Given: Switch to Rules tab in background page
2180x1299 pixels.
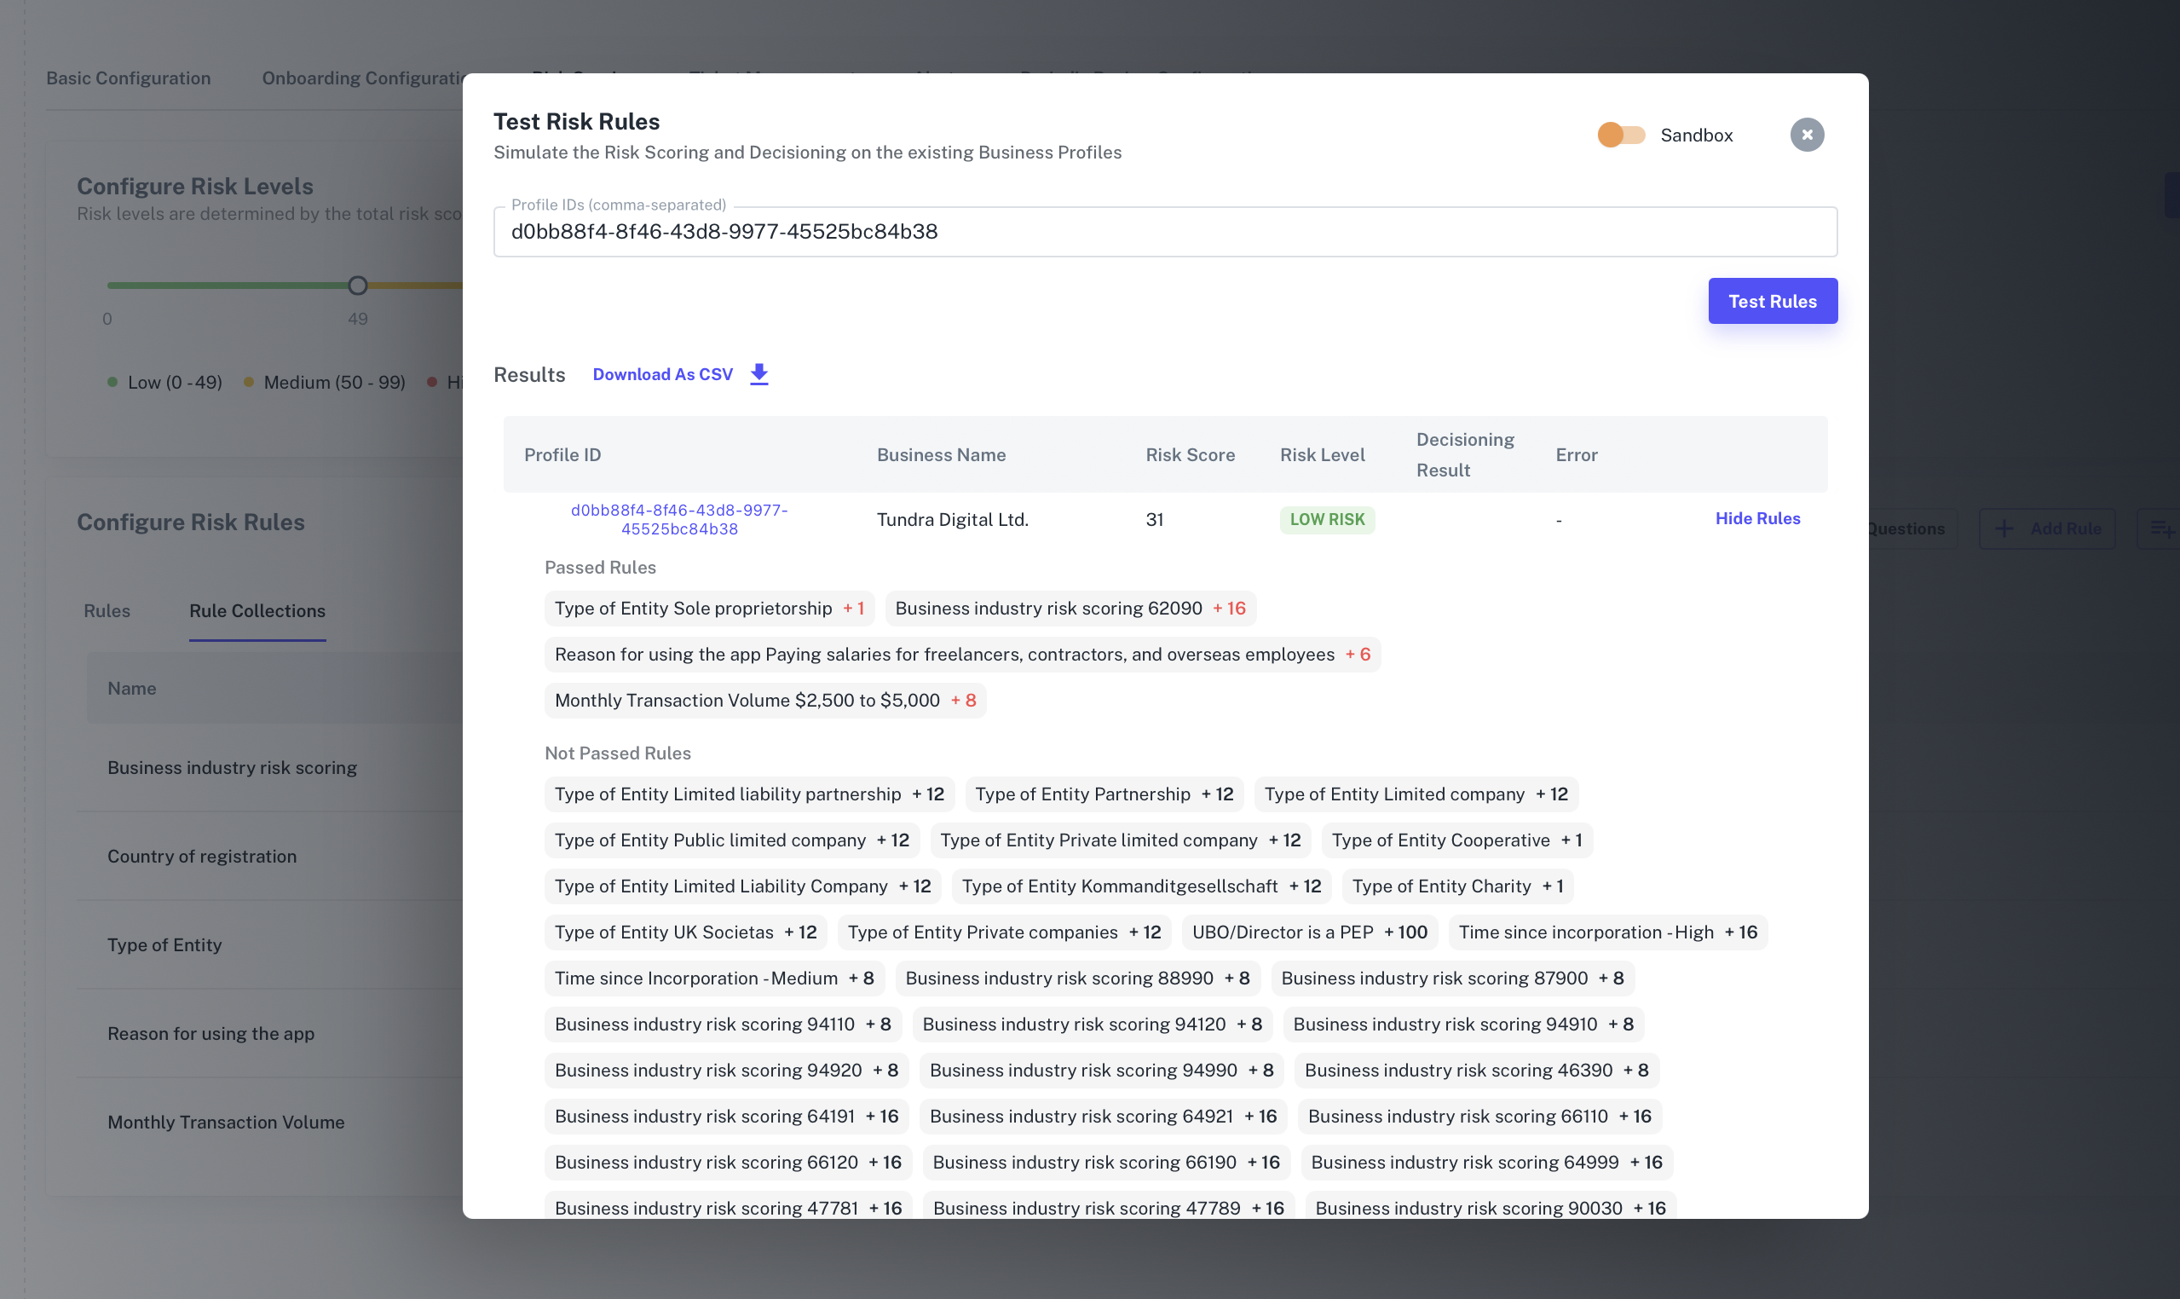Looking at the screenshot, I should (107, 611).
